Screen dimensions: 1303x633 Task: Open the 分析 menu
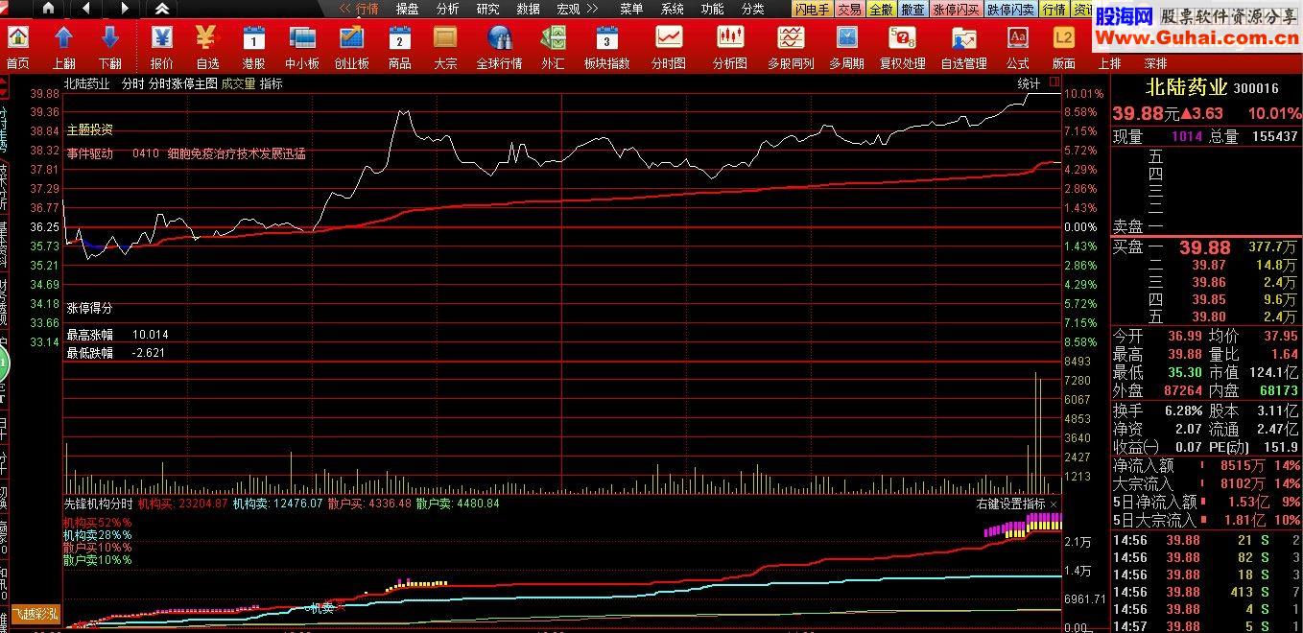447,9
